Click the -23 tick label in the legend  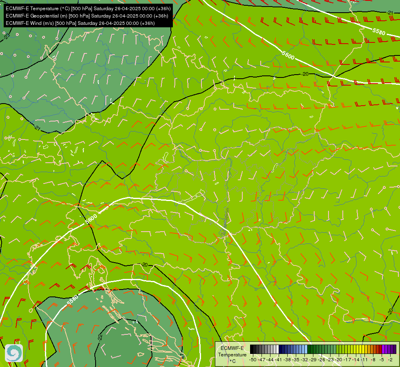330,360
